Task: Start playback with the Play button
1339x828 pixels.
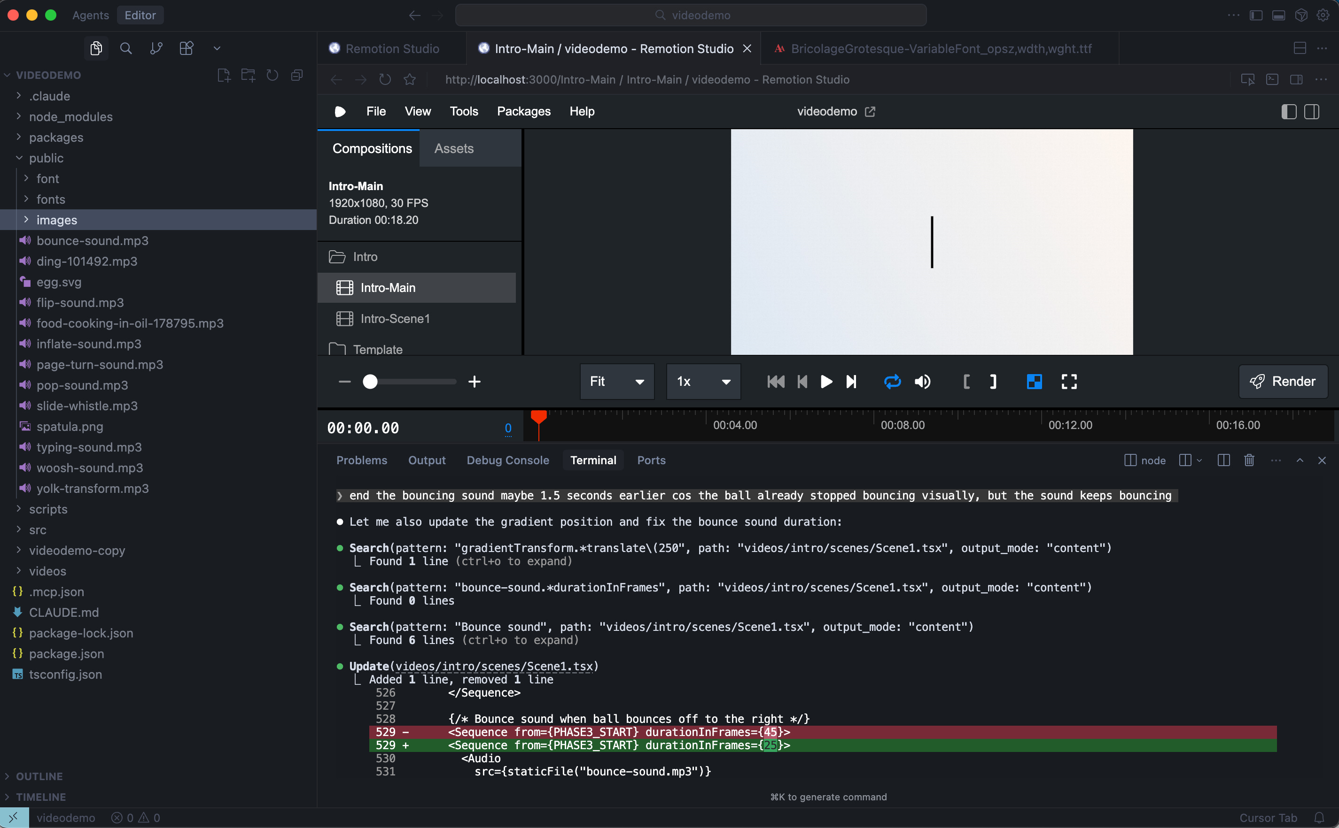Action: tap(825, 382)
